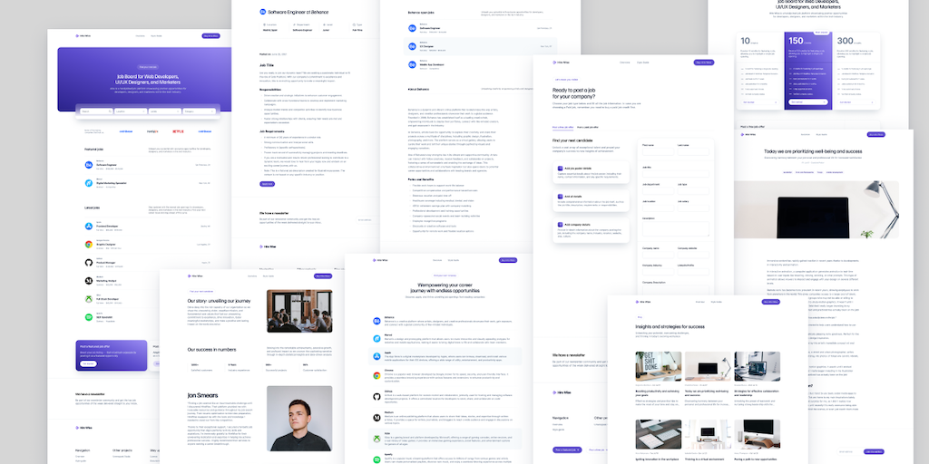Viewport: 929px width, 464px height.
Task: Click Marvel icon beside Digital Marketing Specialist job
Action: point(88,183)
